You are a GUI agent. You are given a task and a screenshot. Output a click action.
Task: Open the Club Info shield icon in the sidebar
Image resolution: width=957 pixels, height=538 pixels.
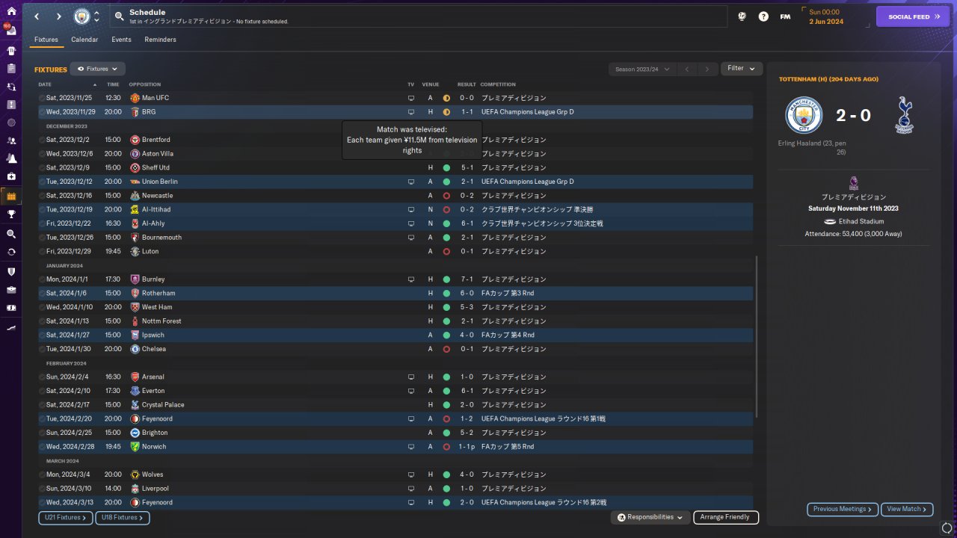click(x=11, y=271)
